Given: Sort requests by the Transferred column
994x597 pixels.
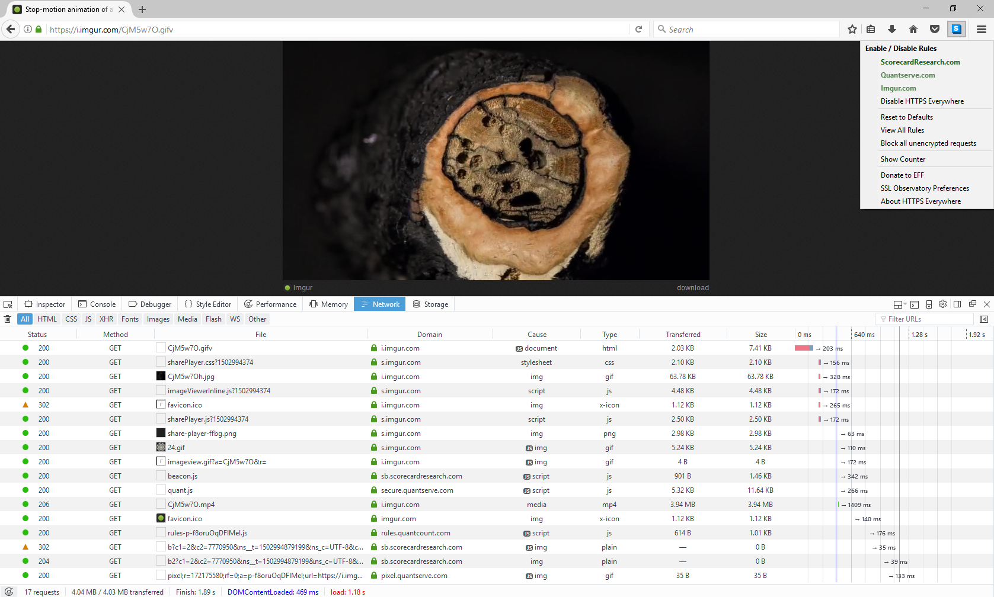Looking at the screenshot, I should (x=683, y=335).
